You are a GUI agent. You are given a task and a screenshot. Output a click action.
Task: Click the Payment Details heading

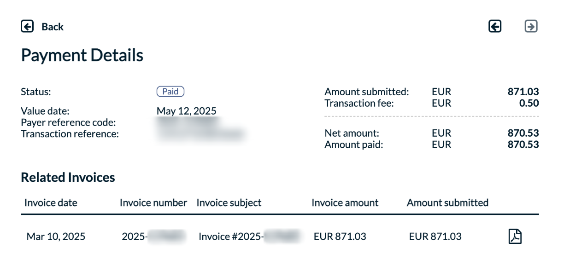coord(82,55)
